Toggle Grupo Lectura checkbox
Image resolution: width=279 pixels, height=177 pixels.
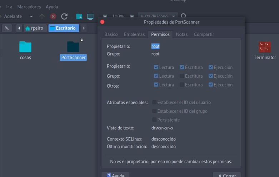[156, 76]
